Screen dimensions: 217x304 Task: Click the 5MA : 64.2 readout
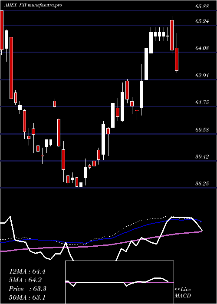(x=25, y=280)
